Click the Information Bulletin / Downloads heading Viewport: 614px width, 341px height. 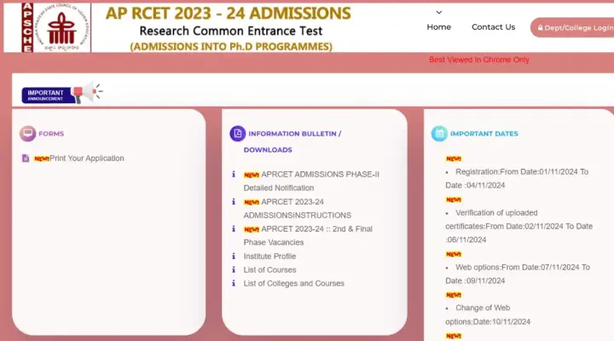[x=293, y=142]
